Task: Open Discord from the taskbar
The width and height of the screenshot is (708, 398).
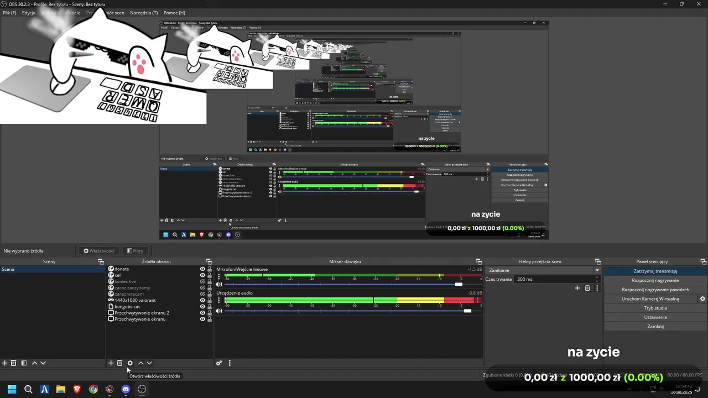Action: point(126,389)
